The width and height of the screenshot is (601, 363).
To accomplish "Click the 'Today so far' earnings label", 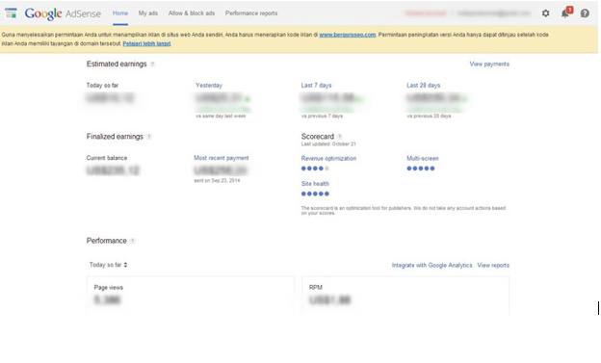I will (x=102, y=86).
